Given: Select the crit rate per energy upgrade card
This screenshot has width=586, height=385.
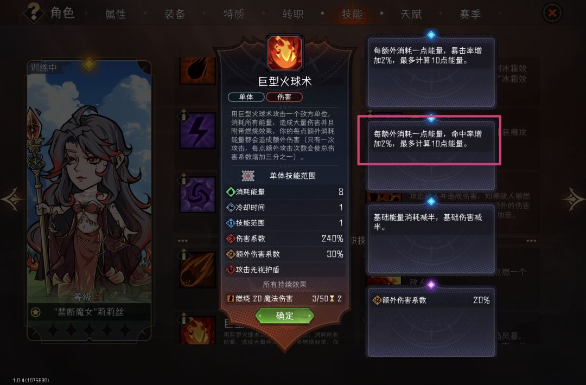Looking at the screenshot, I should [431, 72].
